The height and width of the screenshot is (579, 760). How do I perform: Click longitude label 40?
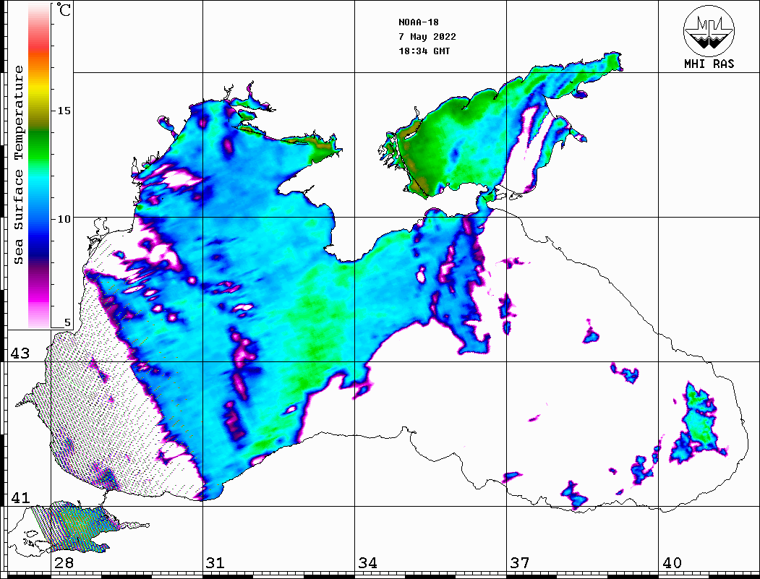pyautogui.click(x=672, y=563)
